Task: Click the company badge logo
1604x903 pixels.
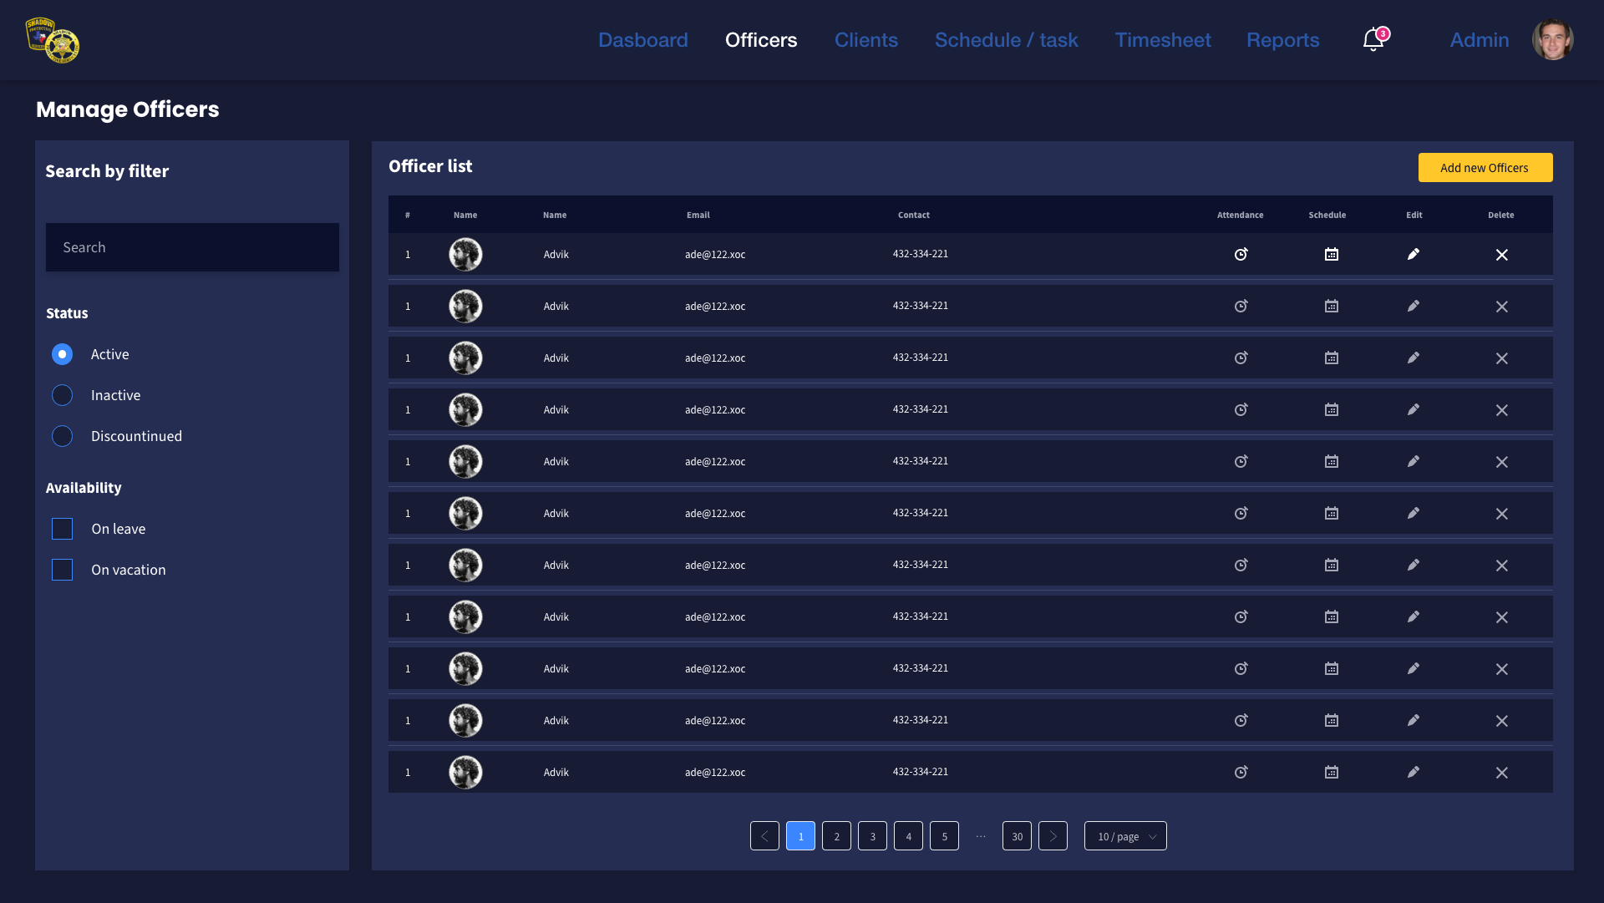Action: (52, 40)
